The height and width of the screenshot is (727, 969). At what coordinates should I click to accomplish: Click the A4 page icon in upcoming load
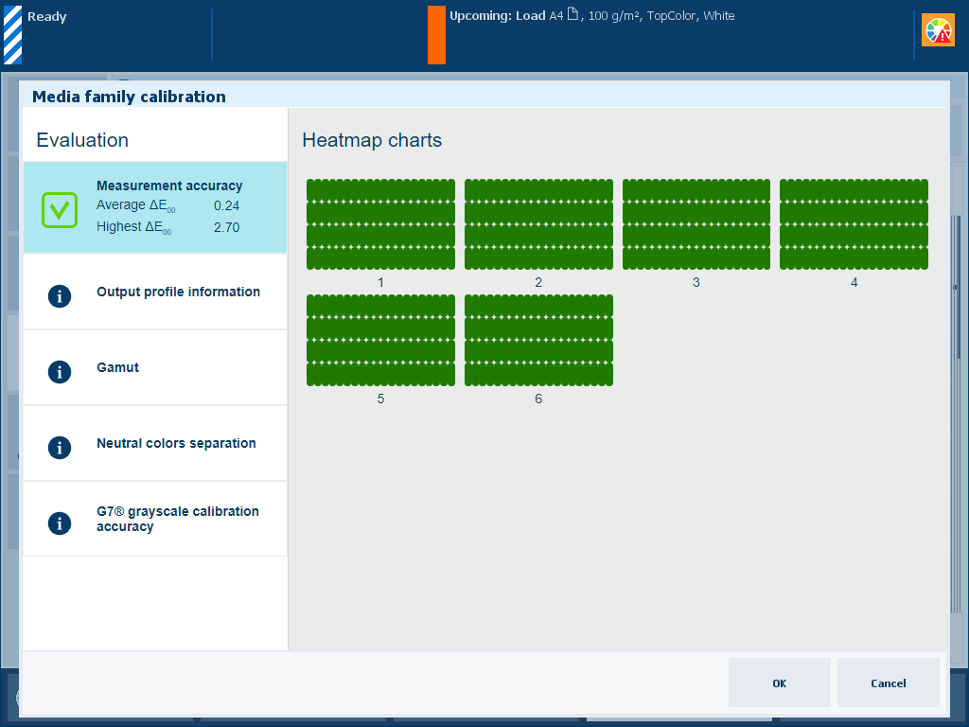click(573, 15)
